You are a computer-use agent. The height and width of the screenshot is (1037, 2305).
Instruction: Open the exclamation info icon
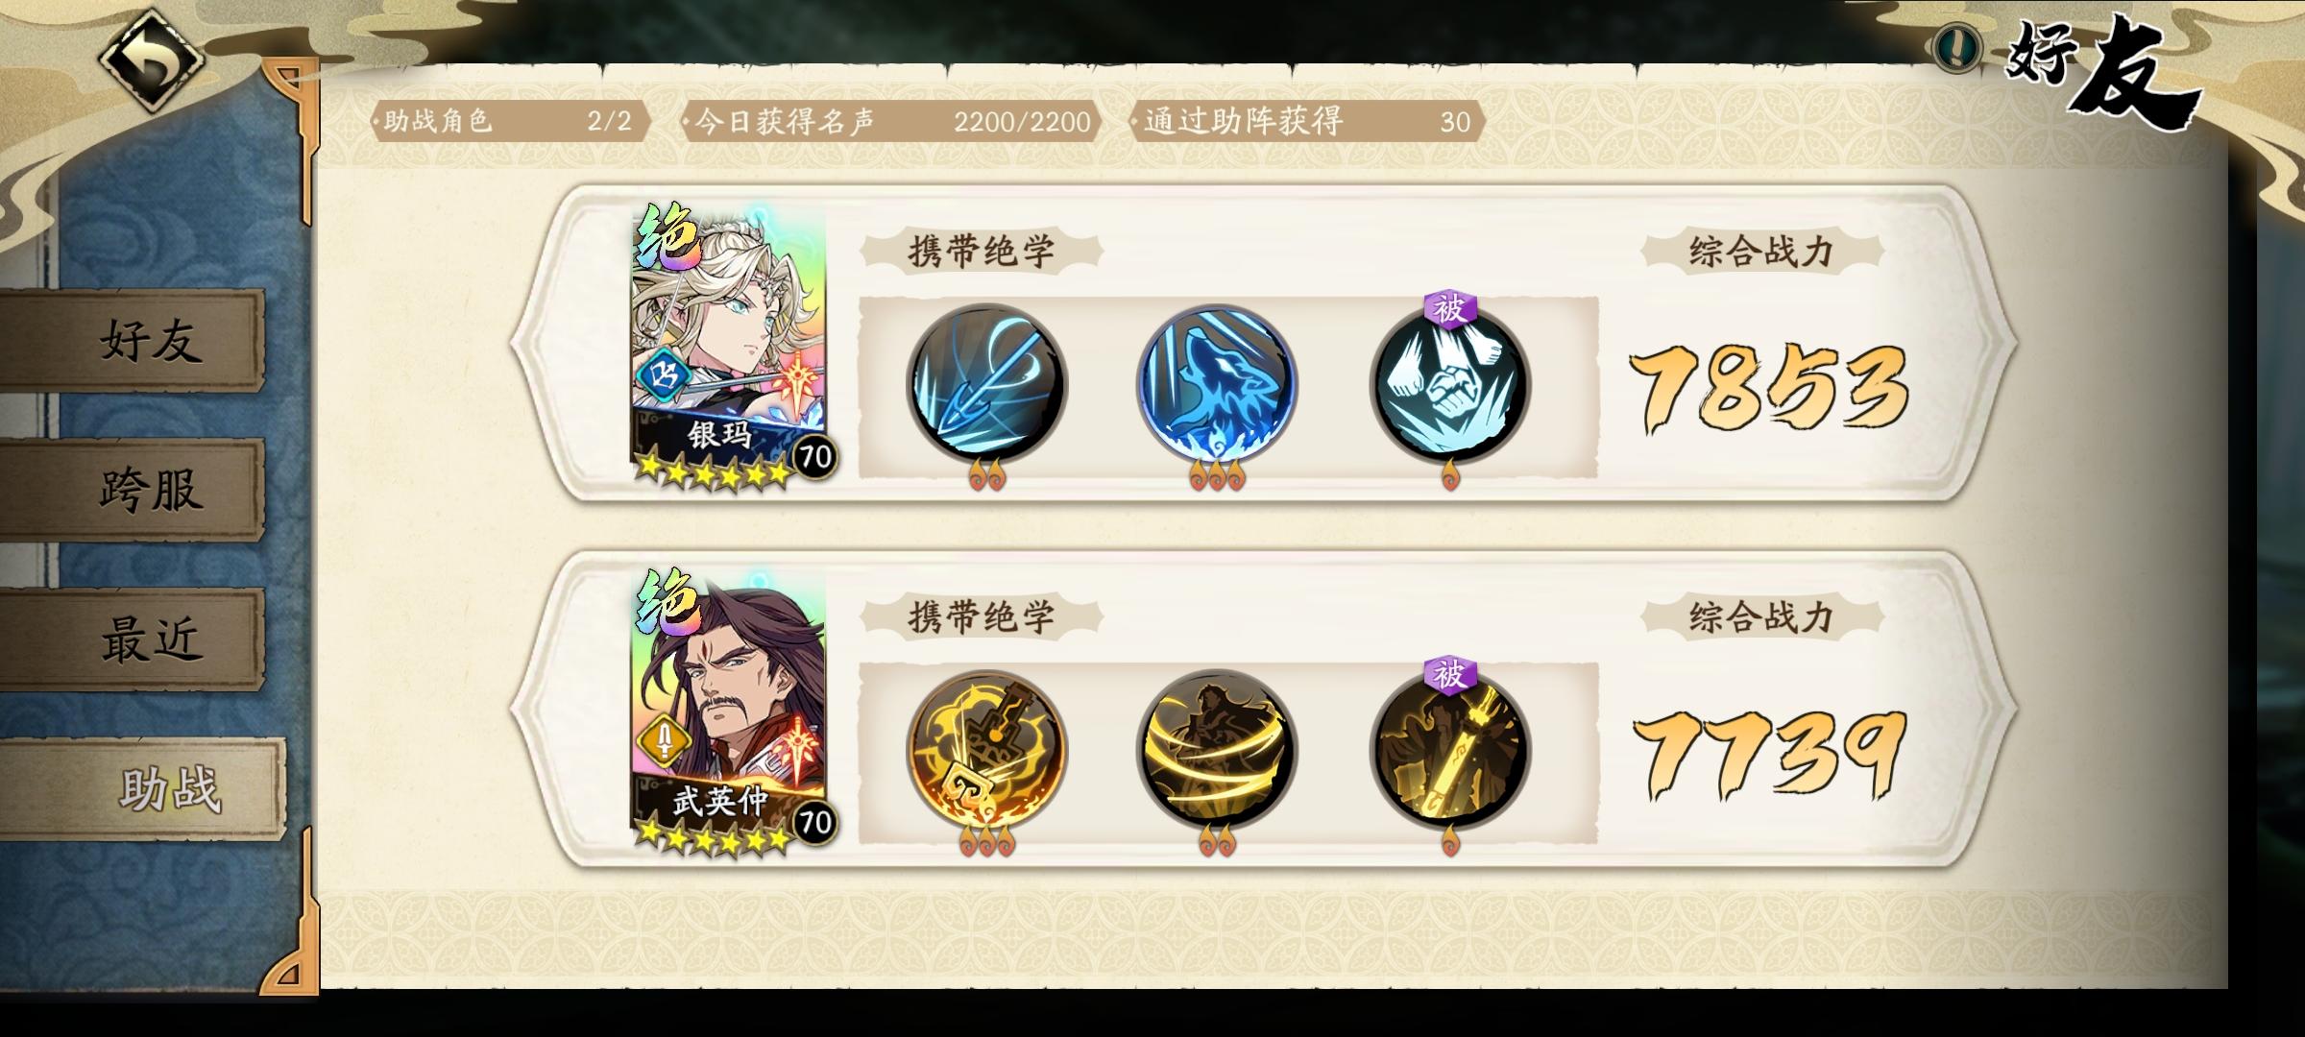(1956, 45)
